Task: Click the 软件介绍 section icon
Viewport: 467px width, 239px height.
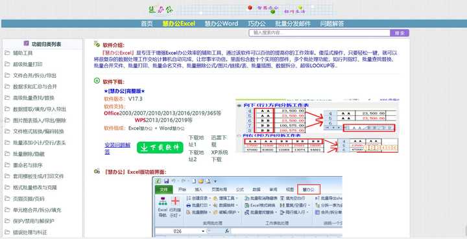Action: click(97, 44)
